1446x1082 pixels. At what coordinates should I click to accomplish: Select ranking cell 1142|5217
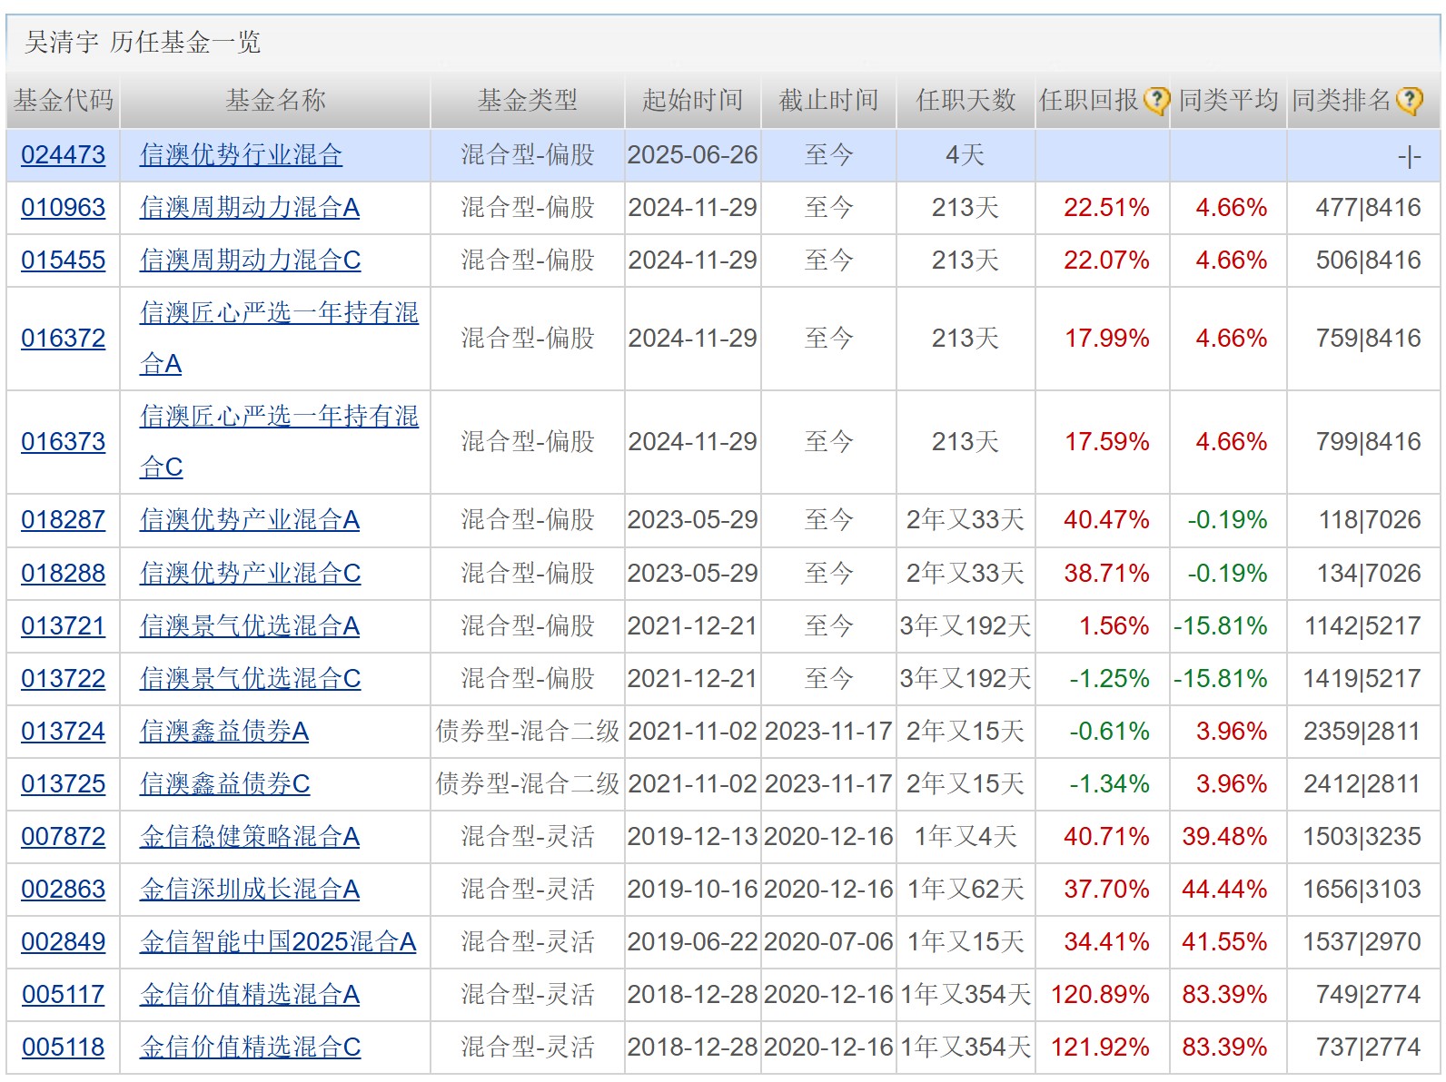1362,626
